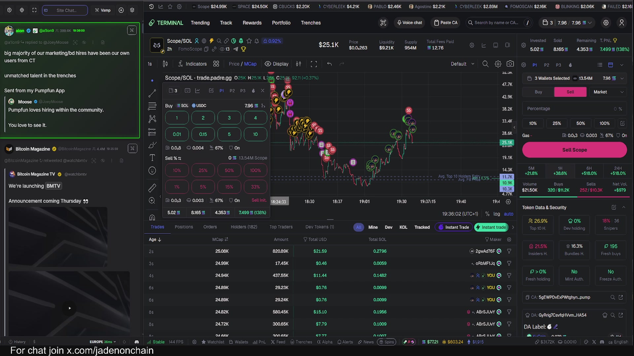Screen dimensions: 634x356
Task: Open EUROPE server region dropdown
Action: coord(103,342)
